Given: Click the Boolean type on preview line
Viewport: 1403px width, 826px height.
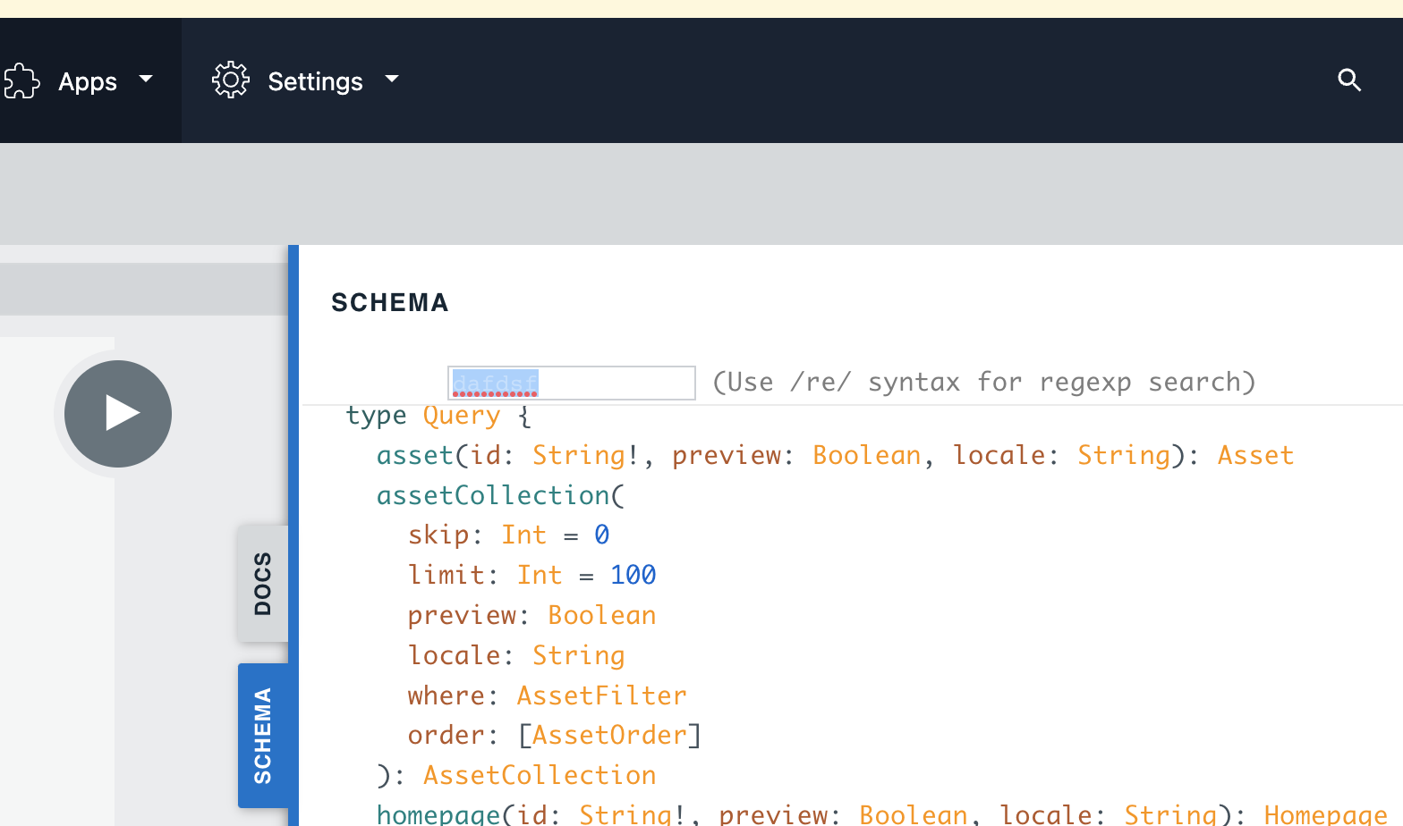Looking at the screenshot, I should coord(601,616).
